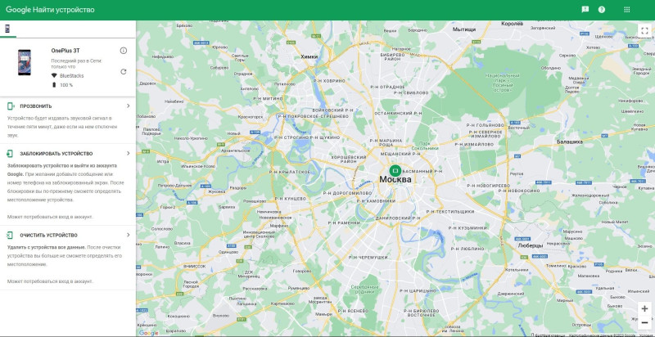Viewport: 655px width, 337px height.
Task: Click the Р-Н КУНЦЕВО district label
Action: click(290, 199)
